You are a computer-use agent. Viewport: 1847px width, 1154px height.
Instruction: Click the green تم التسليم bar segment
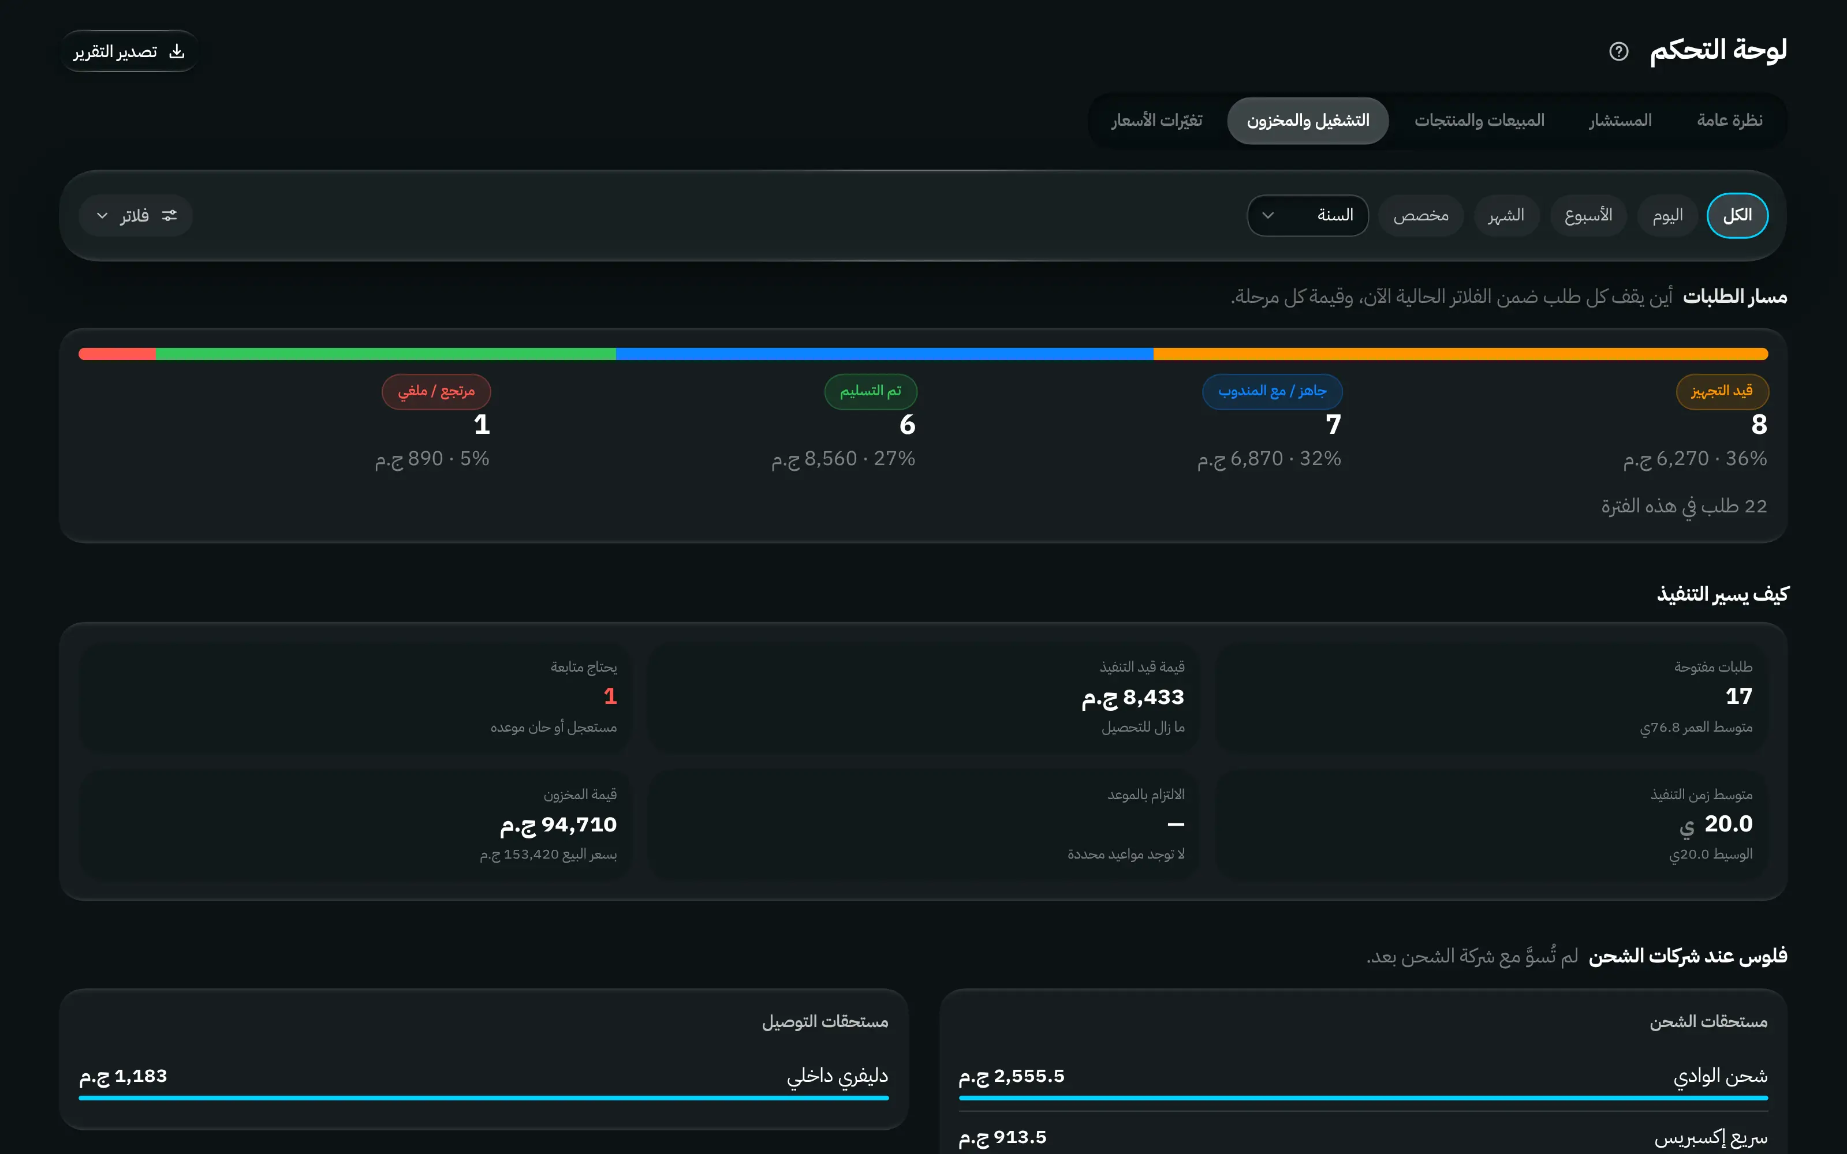[386, 354]
